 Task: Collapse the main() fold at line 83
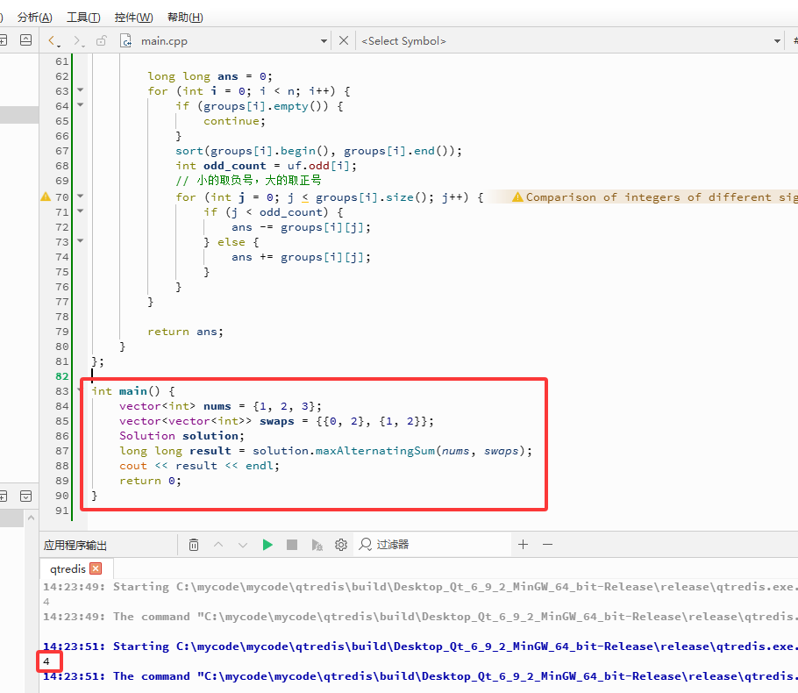[80, 390]
